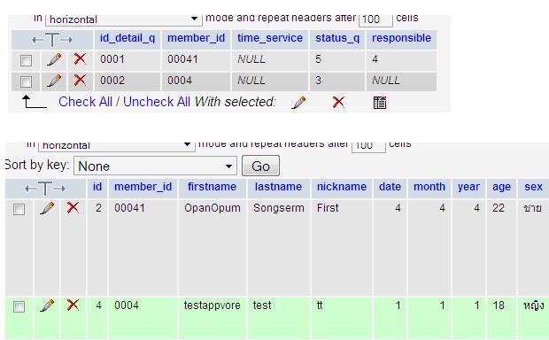Delete OpanOpum row with red X
The width and height of the screenshot is (549, 340).
pyautogui.click(x=73, y=208)
